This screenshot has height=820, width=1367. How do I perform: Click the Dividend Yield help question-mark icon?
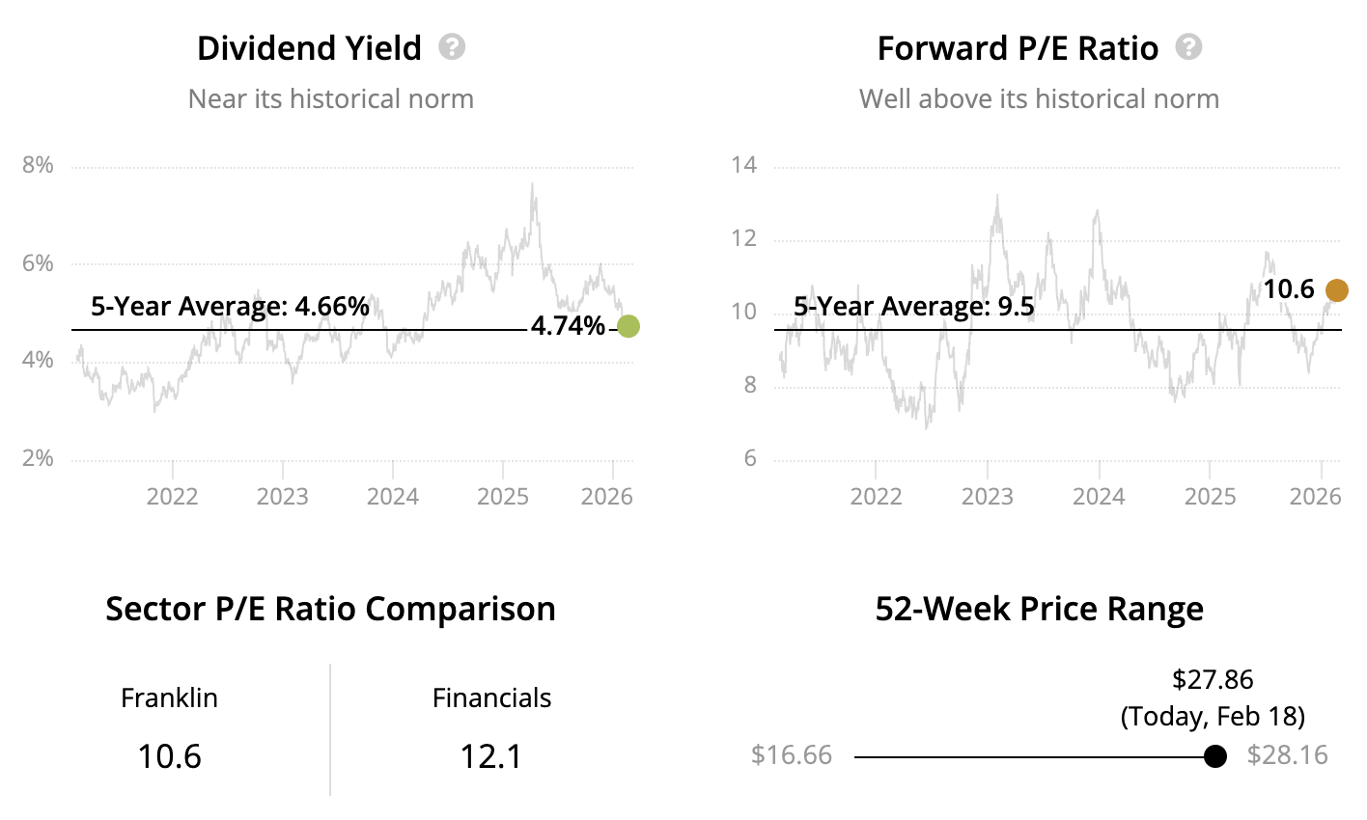click(x=452, y=47)
